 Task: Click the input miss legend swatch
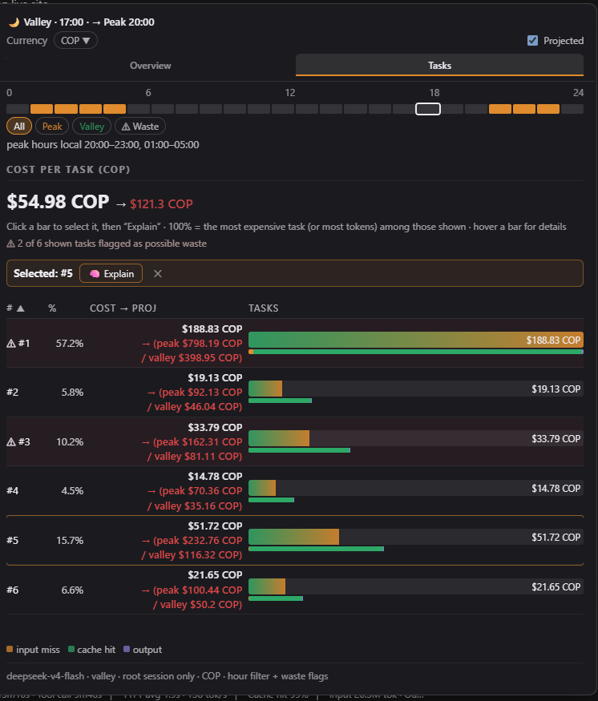10,649
